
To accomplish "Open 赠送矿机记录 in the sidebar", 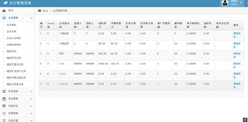I will 14,58.
